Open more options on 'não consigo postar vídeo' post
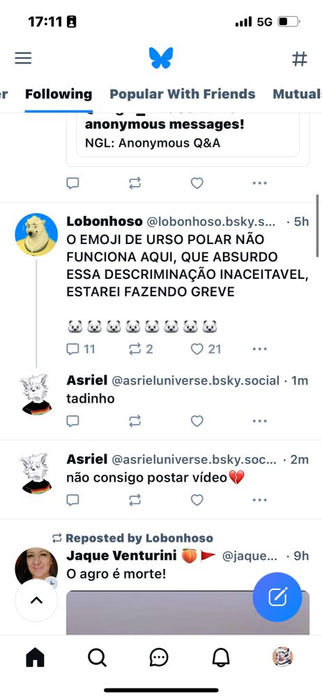 click(x=259, y=500)
